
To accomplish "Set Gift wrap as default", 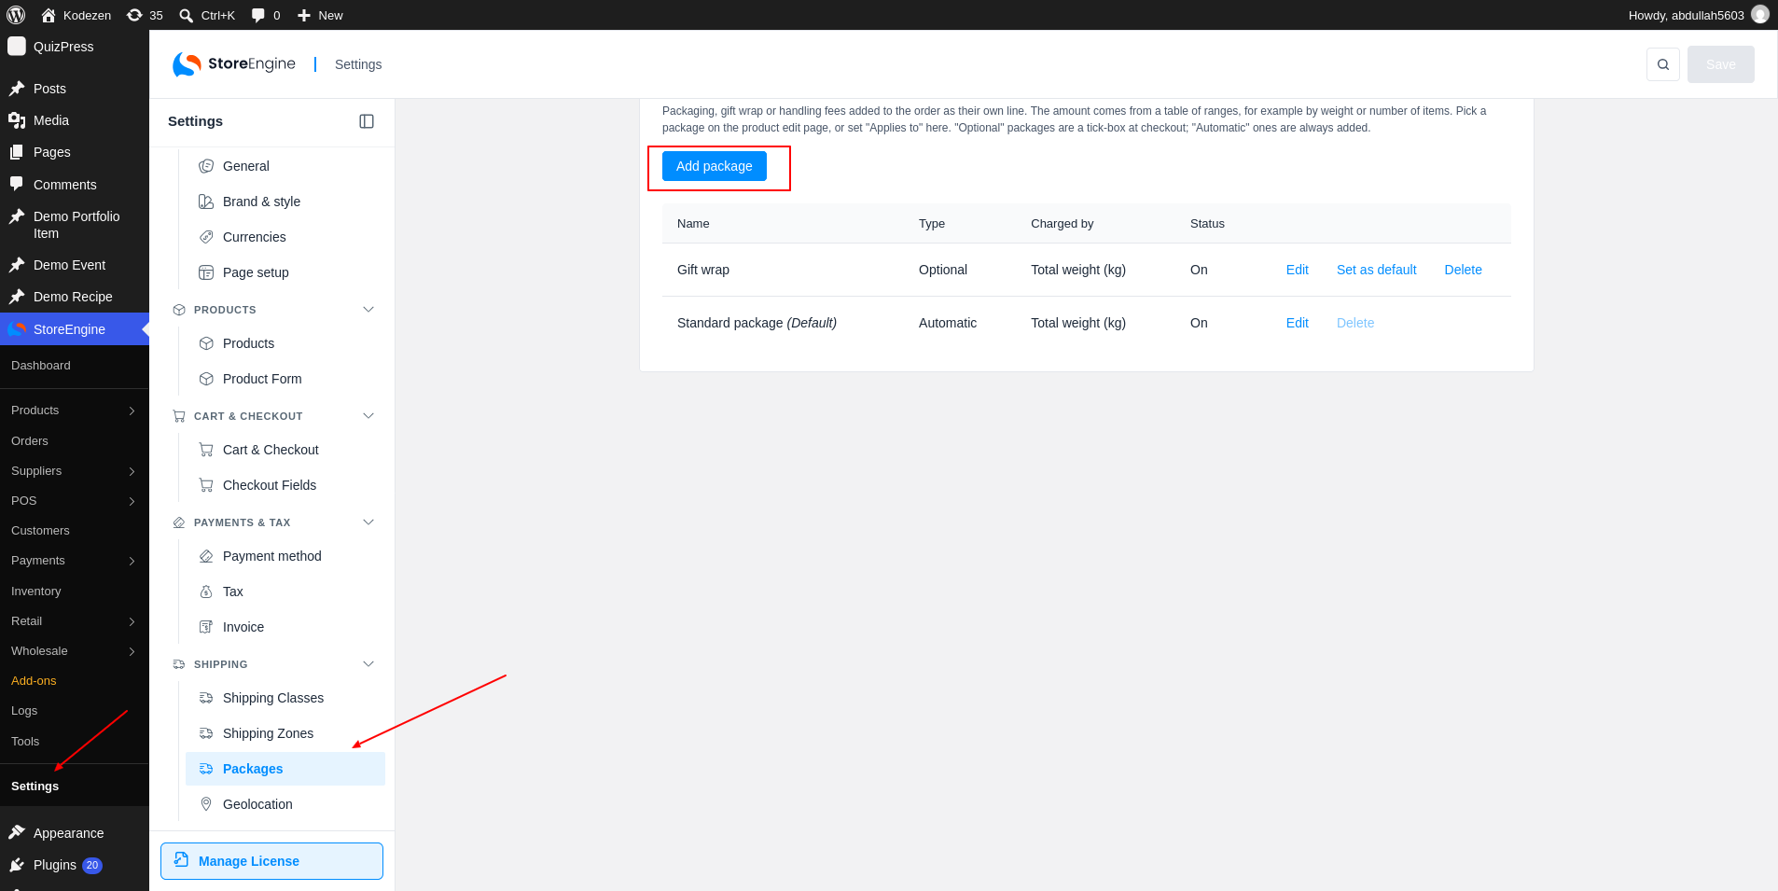I will tap(1376, 270).
